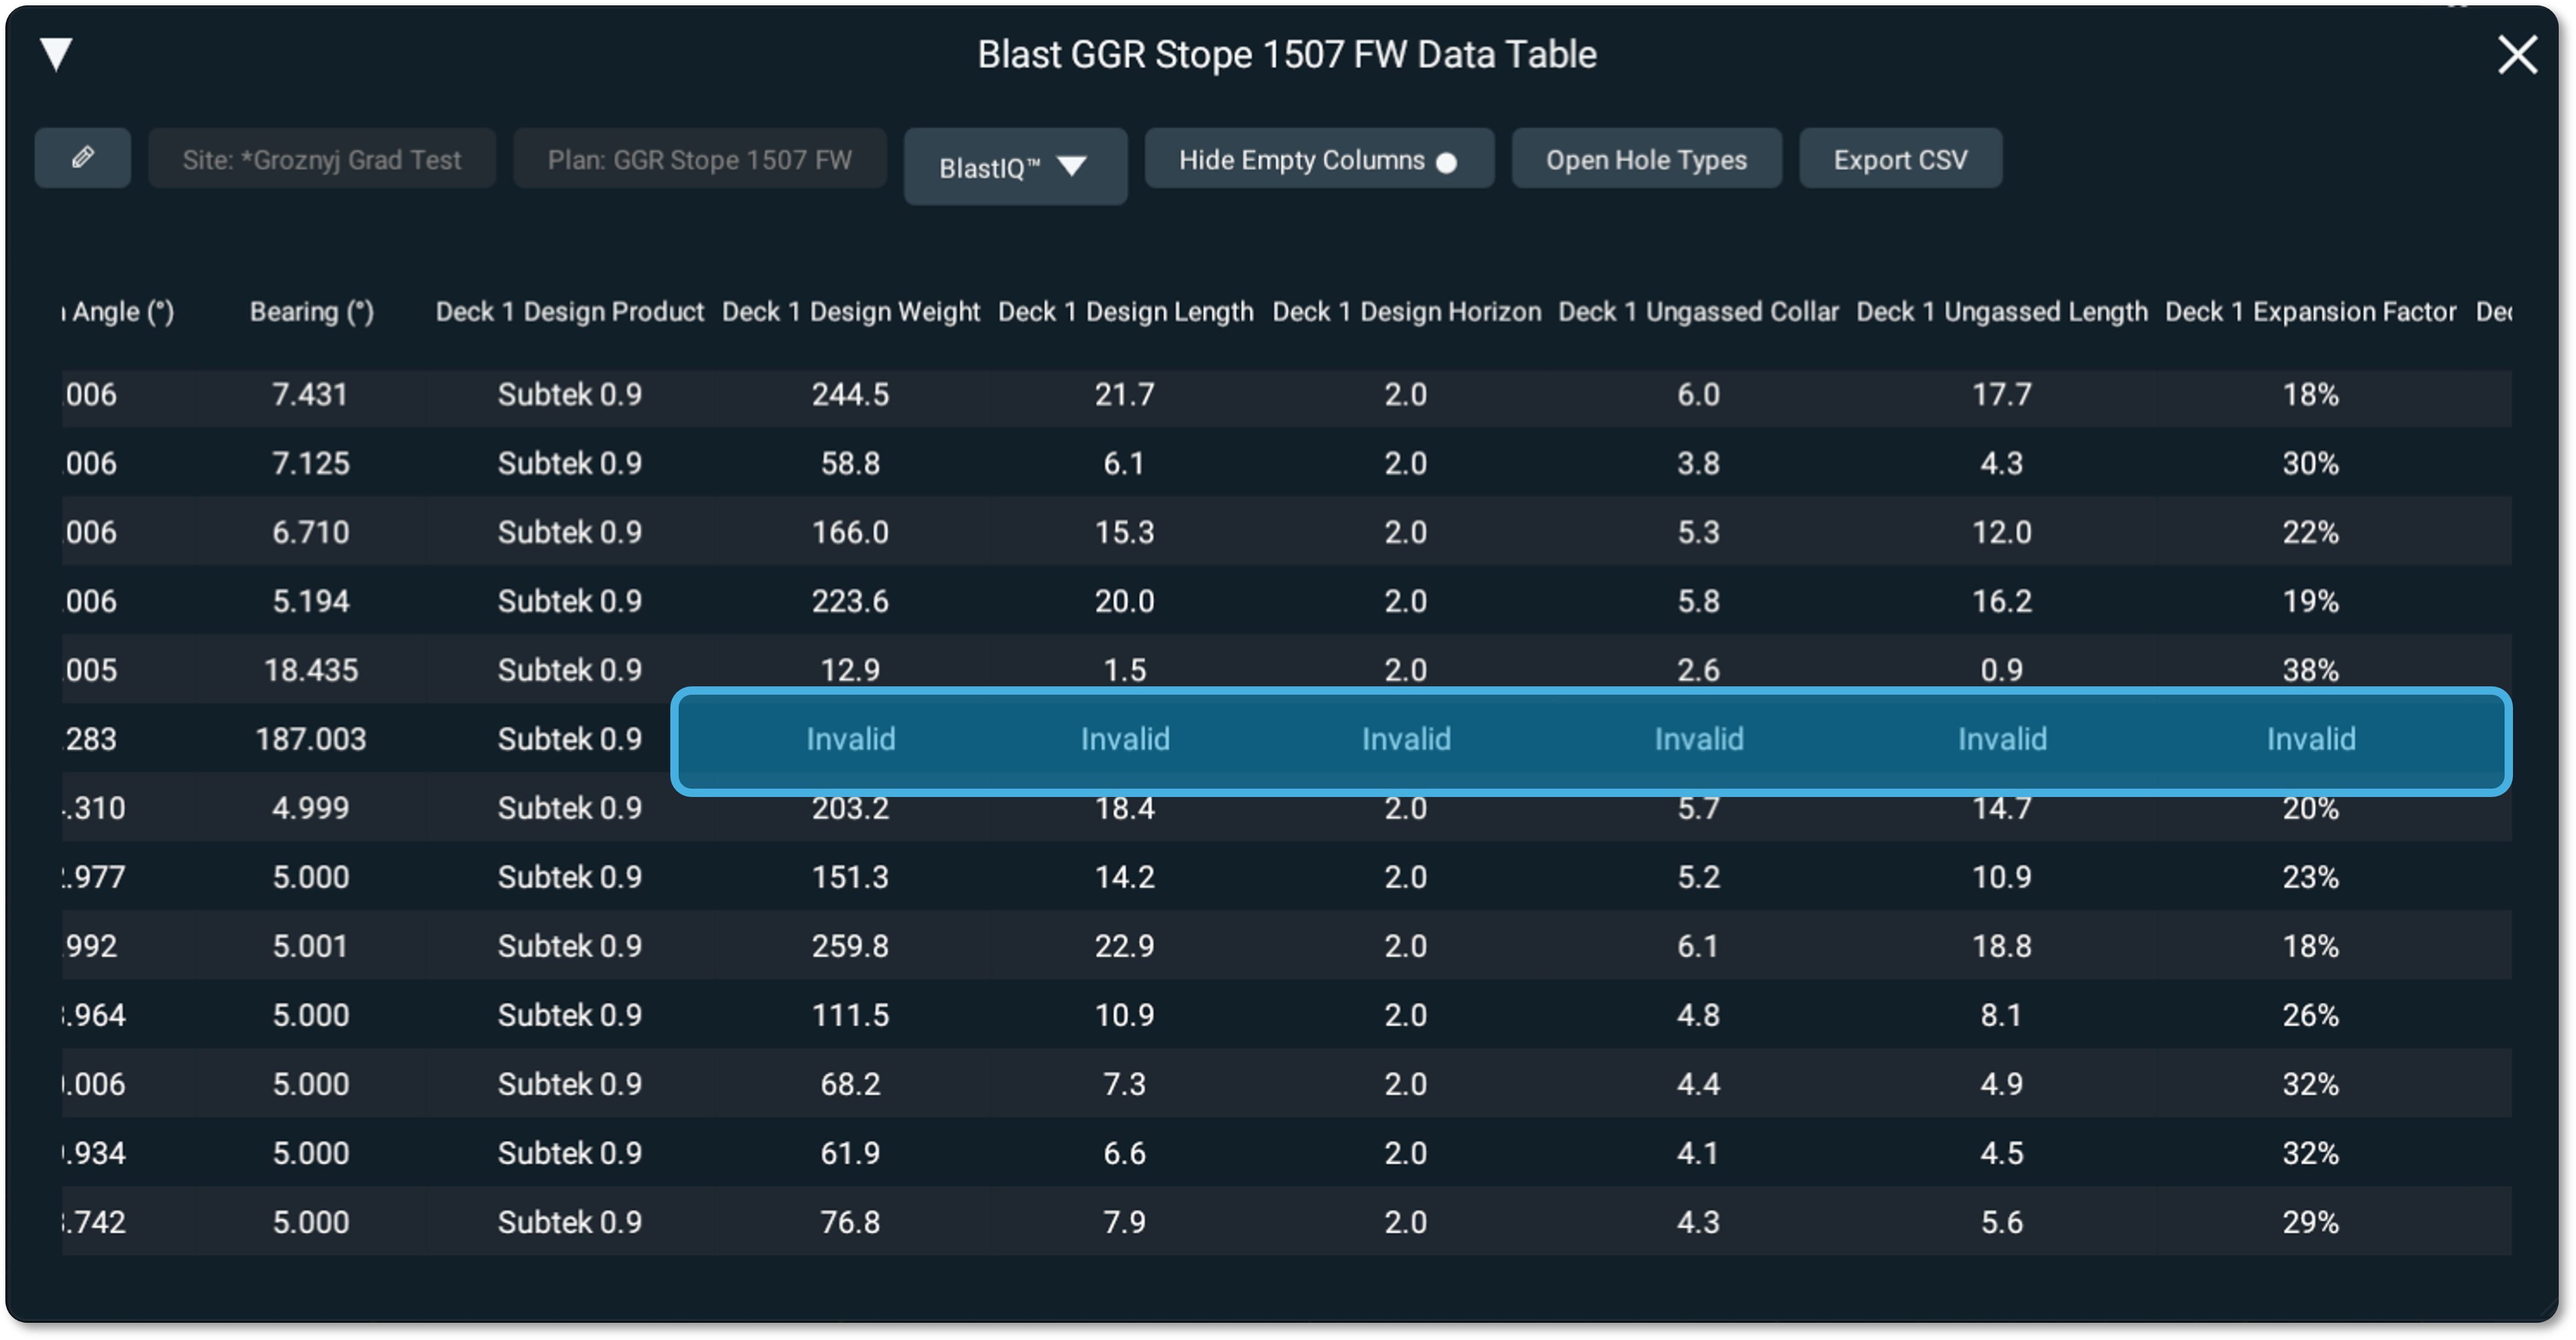Click expansion factor value 22%
Viewport: 2576px width, 1340px height.
point(2311,532)
